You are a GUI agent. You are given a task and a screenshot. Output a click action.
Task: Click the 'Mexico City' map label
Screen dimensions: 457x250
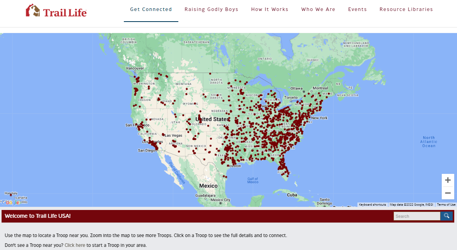click(220, 200)
